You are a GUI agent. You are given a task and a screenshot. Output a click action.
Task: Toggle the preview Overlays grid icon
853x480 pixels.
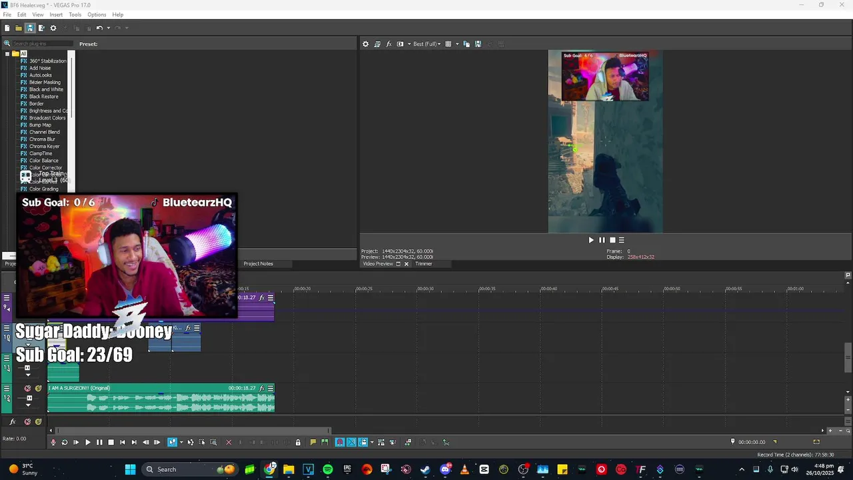coord(448,44)
